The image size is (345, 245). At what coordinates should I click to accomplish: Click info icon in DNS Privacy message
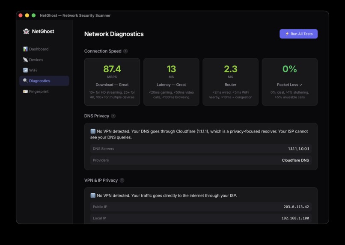[x=93, y=131]
